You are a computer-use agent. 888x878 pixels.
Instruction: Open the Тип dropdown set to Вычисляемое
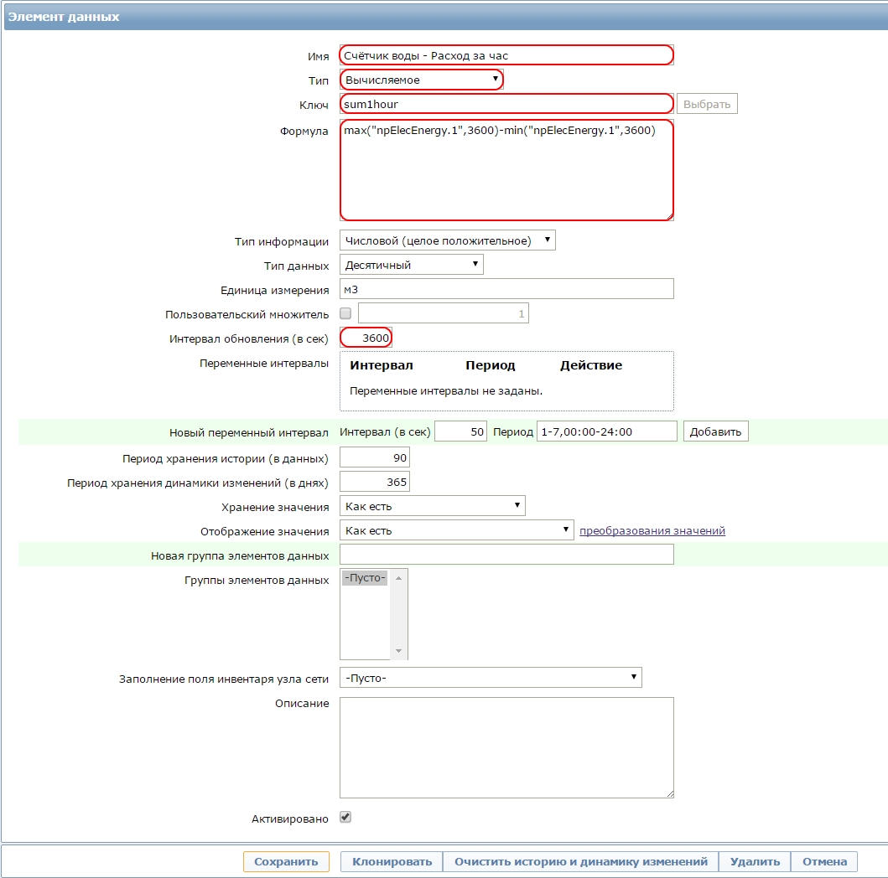(x=421, y=80)
